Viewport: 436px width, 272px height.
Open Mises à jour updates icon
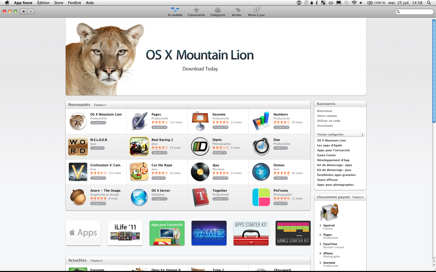256,12
